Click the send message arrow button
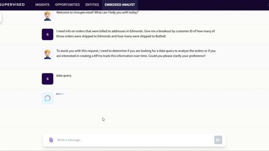269x151 pixels. [218, 140]
